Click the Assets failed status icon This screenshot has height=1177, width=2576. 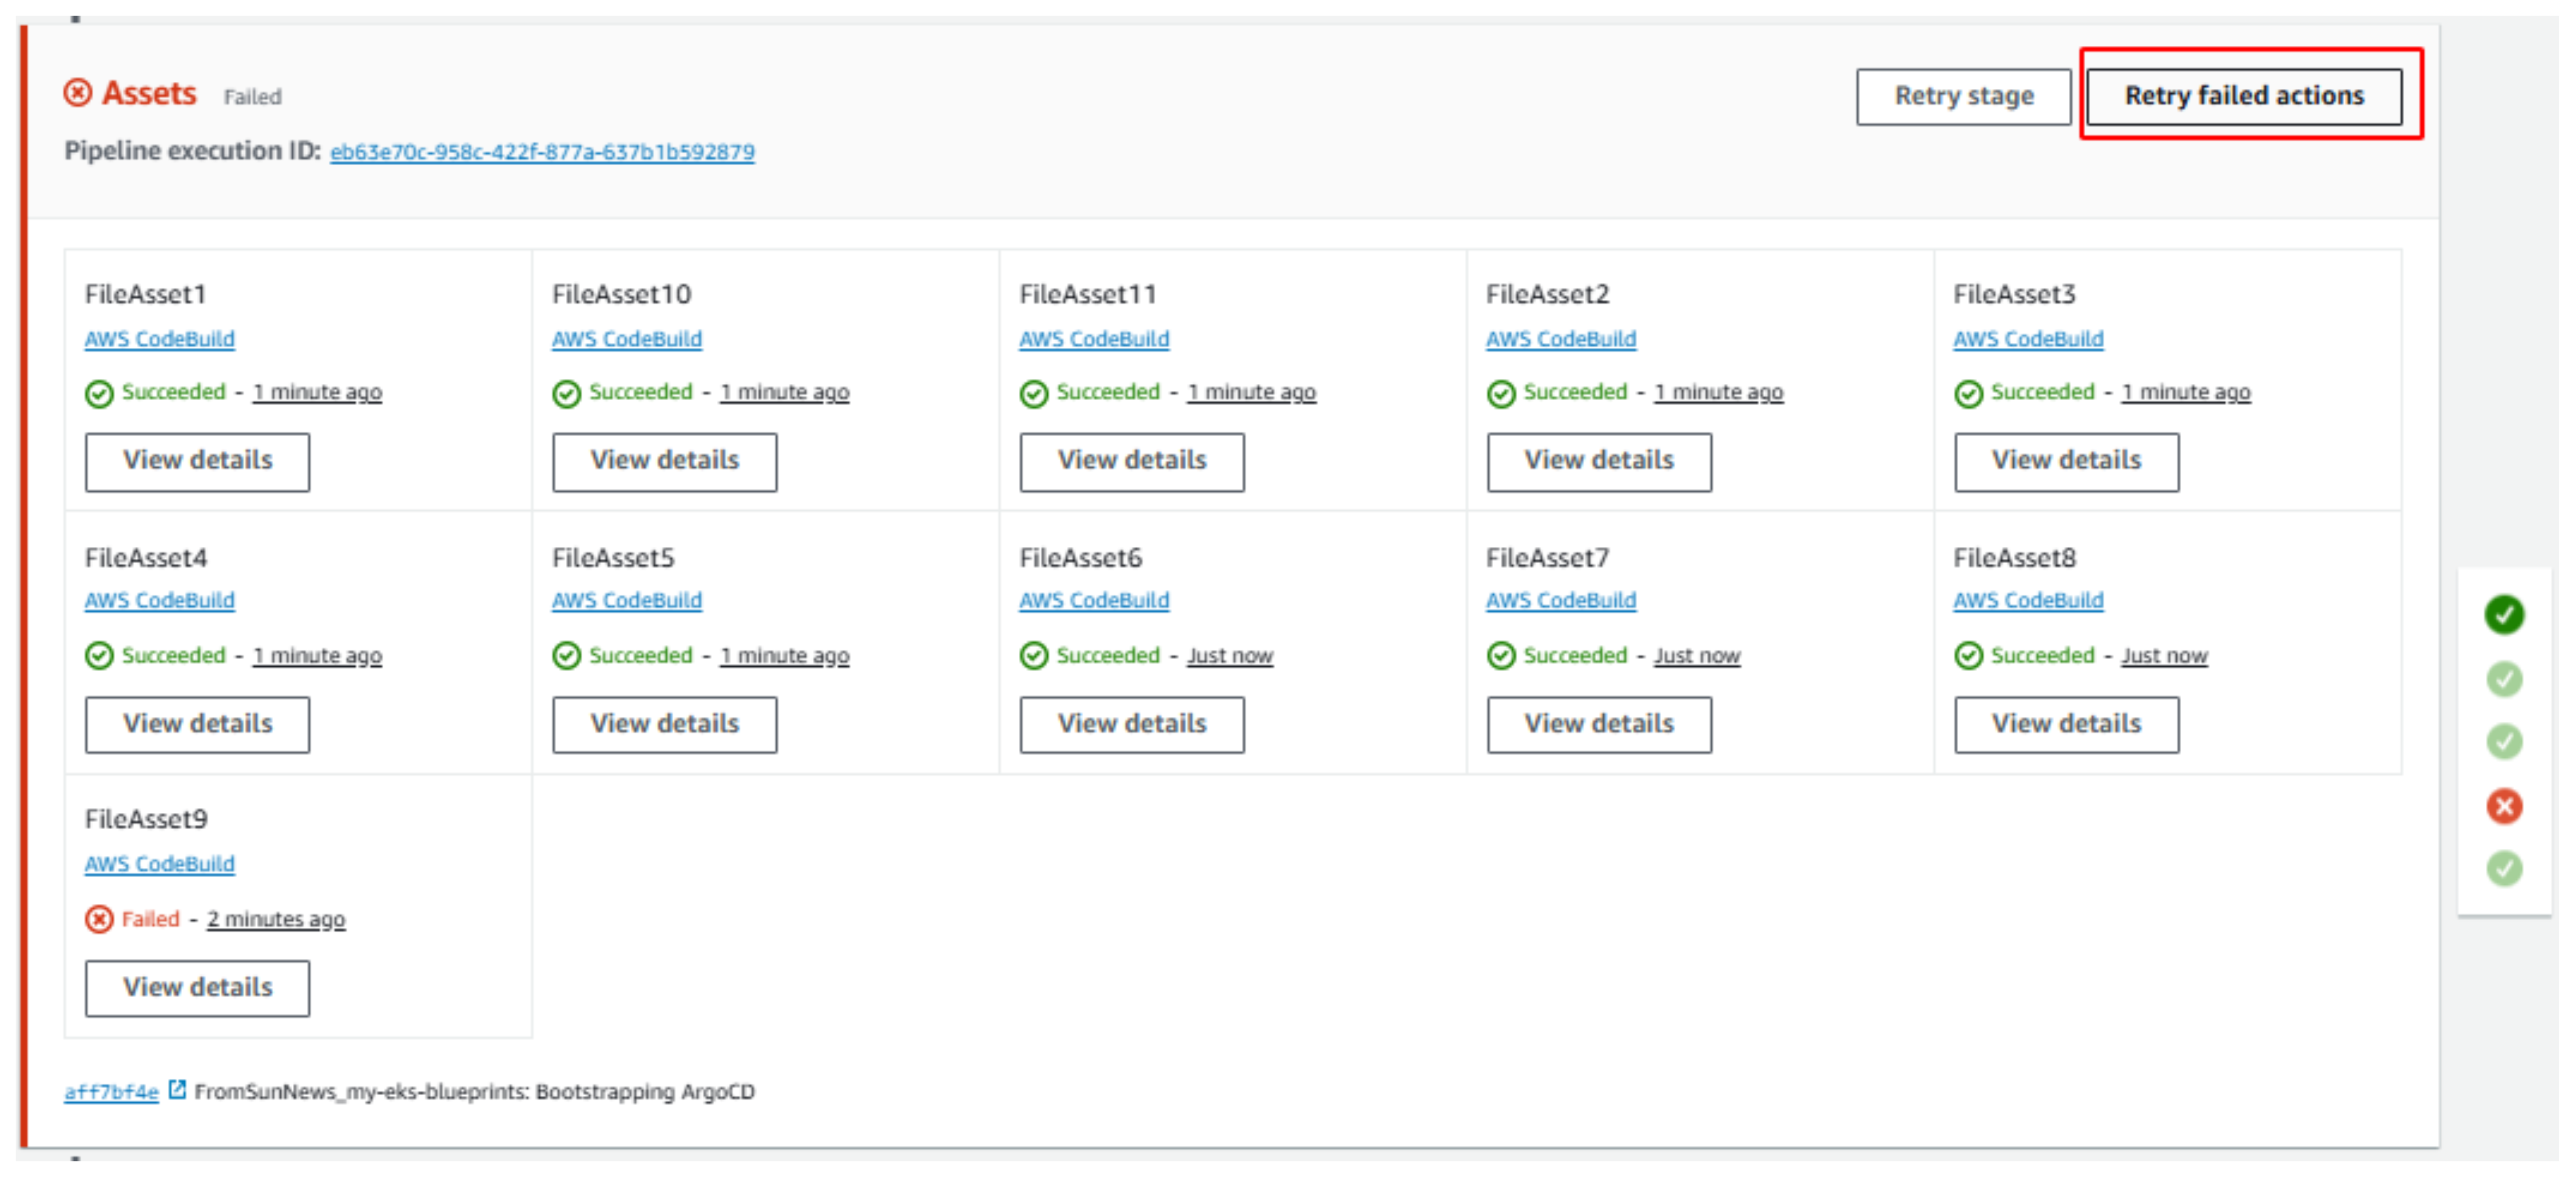tap(78, 93)
